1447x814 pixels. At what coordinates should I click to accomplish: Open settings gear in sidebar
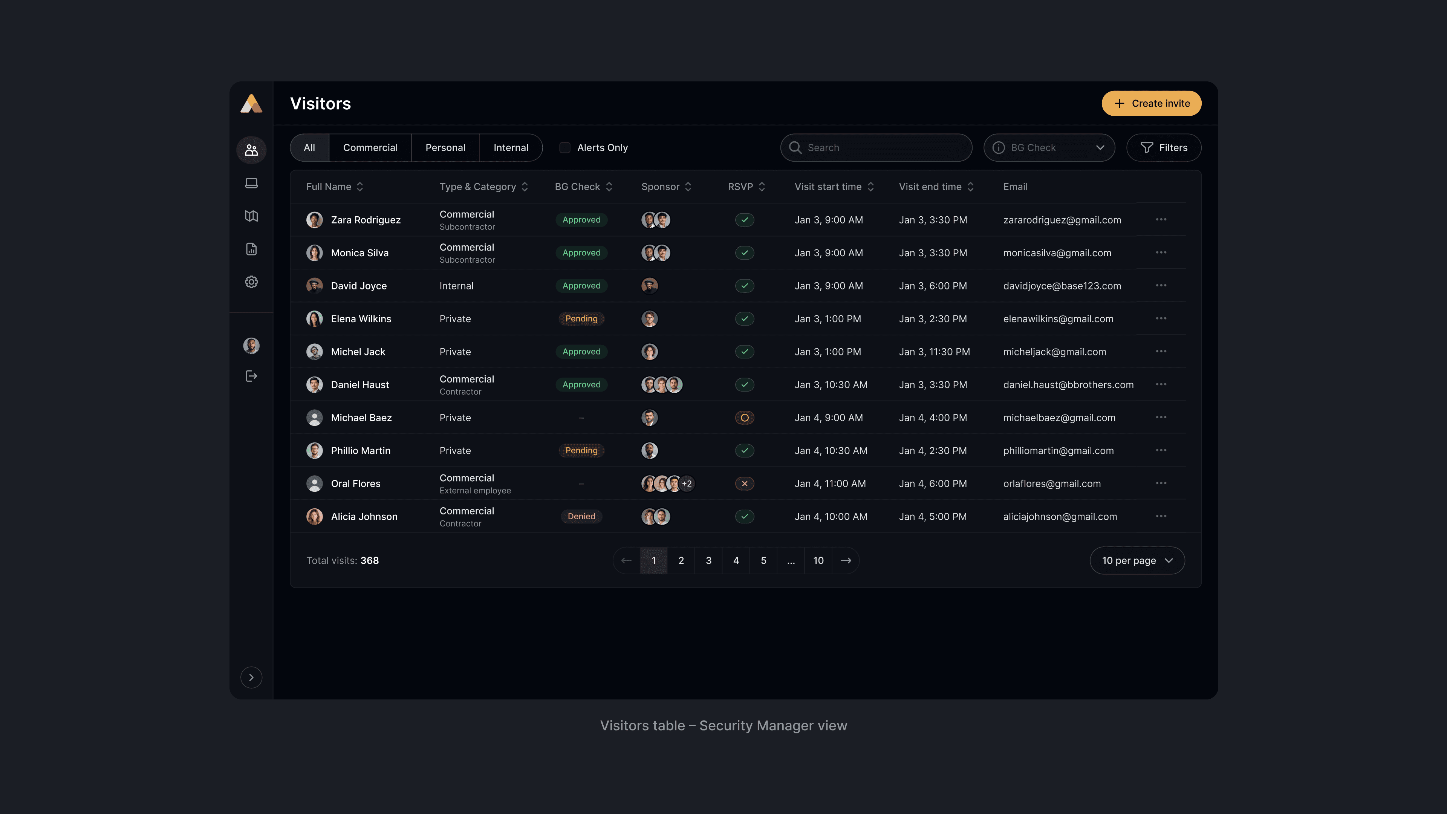coord(251,282)
